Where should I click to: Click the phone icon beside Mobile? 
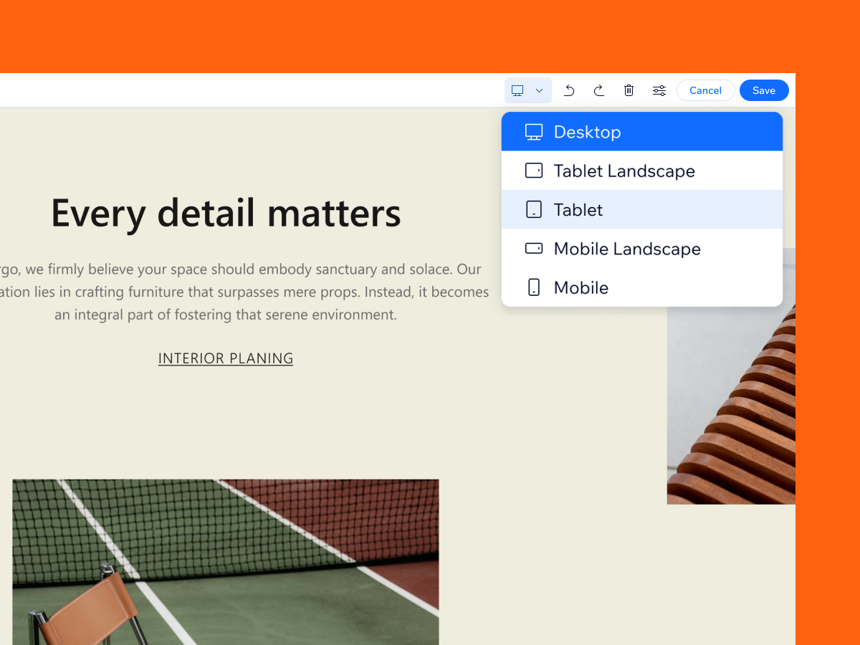tap(534, 287)
